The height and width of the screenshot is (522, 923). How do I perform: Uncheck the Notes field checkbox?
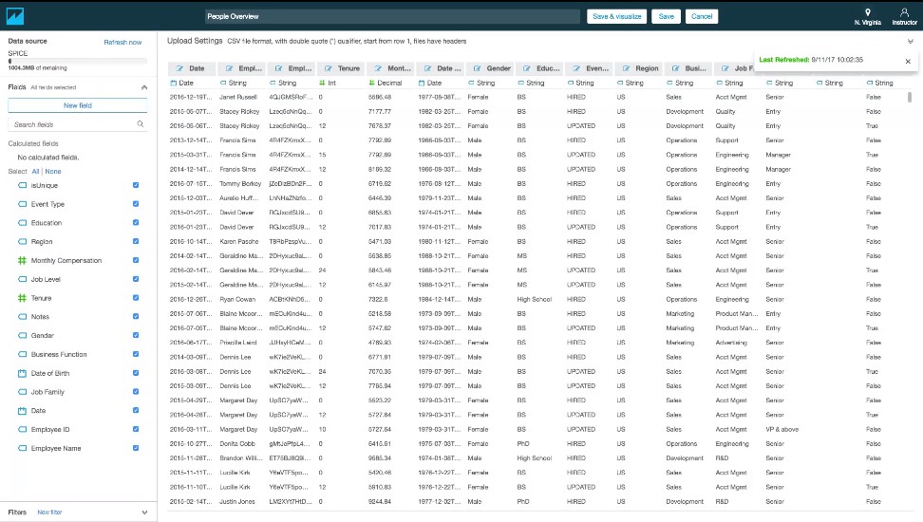point(136,316)
